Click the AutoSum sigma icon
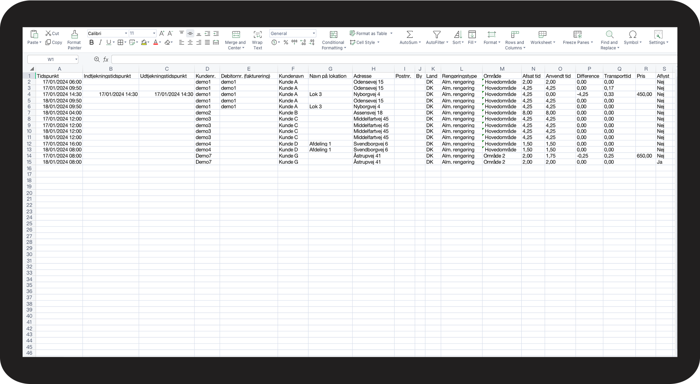This screenshot has height=384, width=700. (x=410, y=34)
